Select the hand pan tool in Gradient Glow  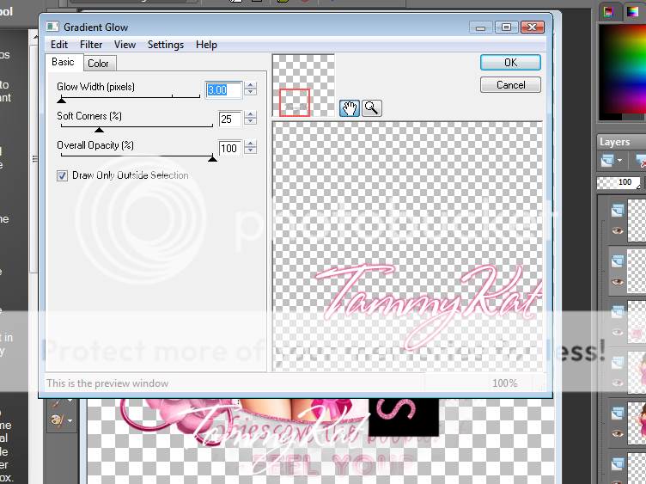click(x=350, y=108)
